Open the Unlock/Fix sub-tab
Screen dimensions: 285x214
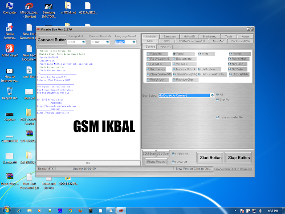click(165, 47)
